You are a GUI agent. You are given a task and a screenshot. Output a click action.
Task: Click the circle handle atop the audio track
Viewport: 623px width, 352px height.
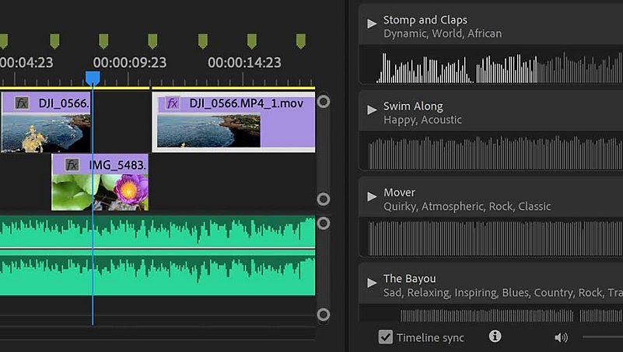pyautogui.click(x=324, y=224)
